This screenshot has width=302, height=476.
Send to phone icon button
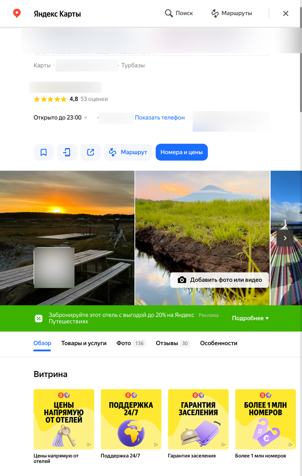click(67, 152)
